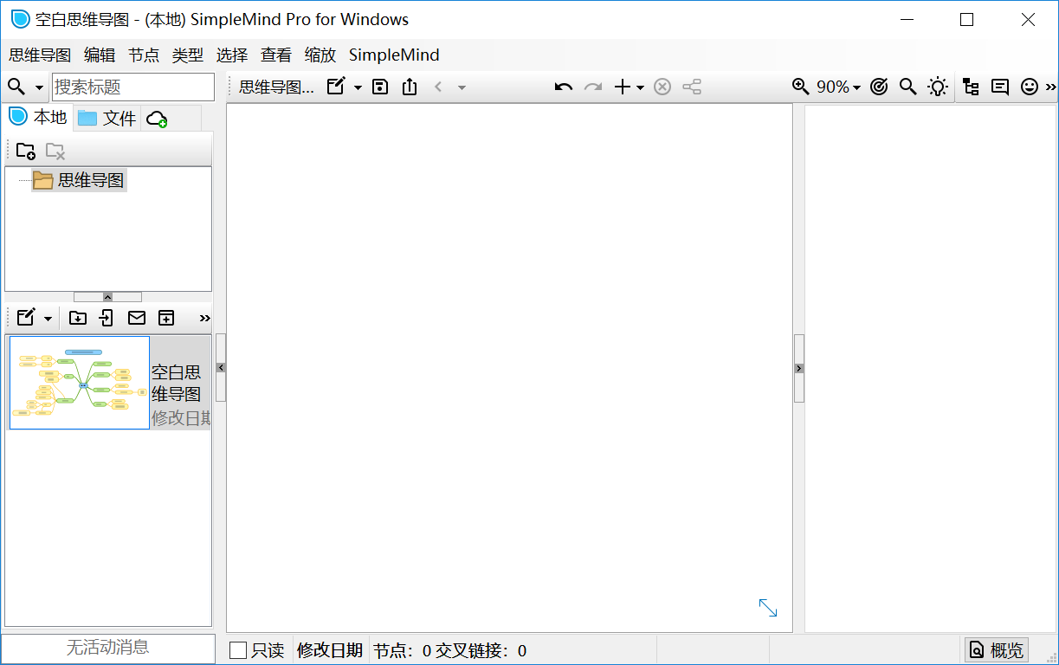Image resolution: width=1059 pixels, height=665 pixels.
Task: Select the 空白思维导图 thumbnail
Action: coord(80,383)
